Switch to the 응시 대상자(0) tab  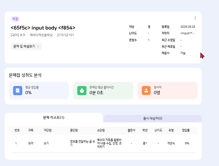(x=152, y=118)
